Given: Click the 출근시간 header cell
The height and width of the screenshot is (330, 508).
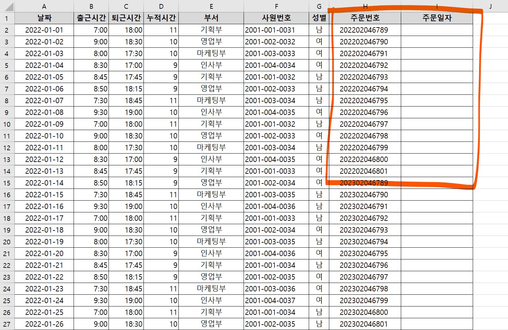Looking at the screenshot, I should [91, 18].
